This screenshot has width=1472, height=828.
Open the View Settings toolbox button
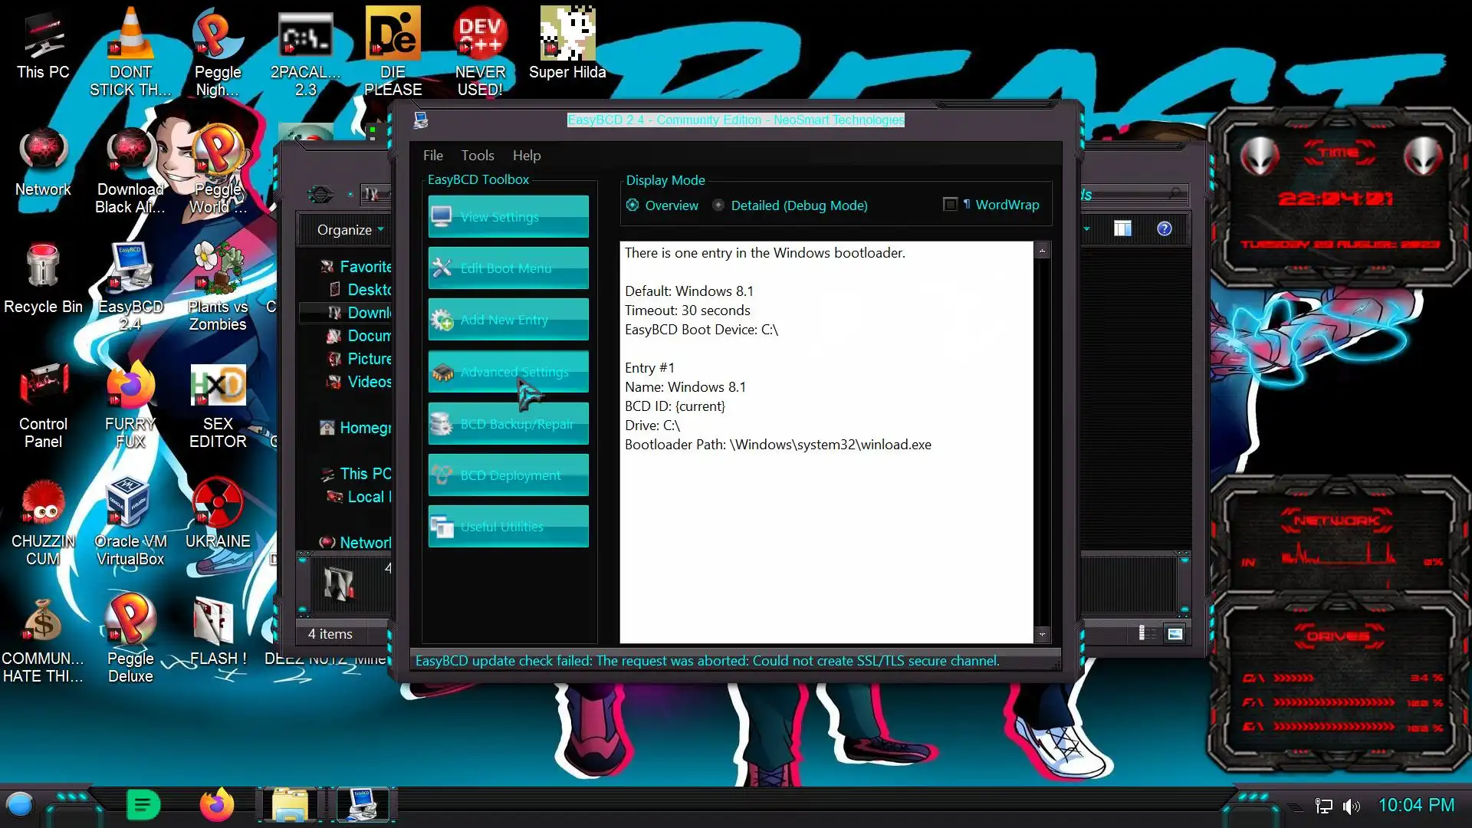[508, 217]
